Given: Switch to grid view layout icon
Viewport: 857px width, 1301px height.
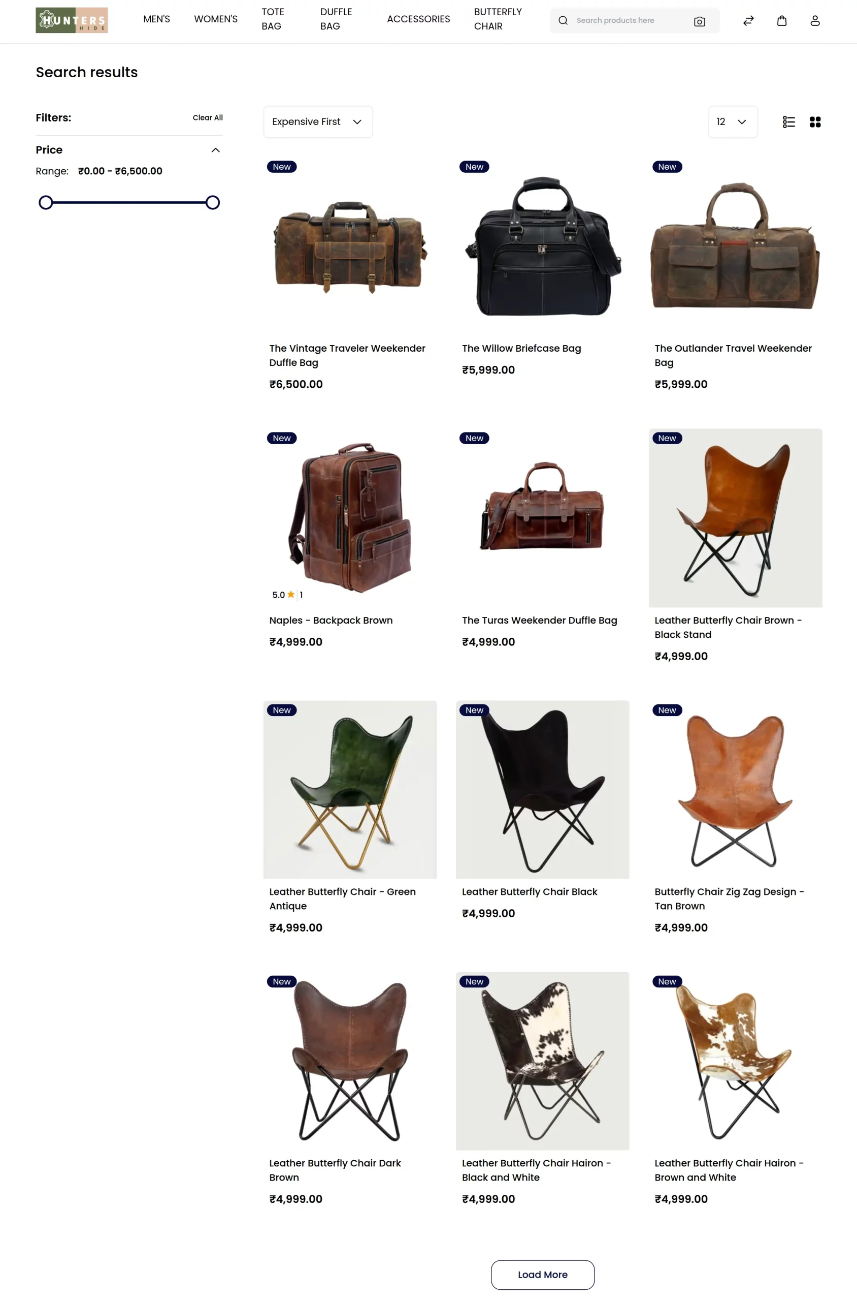Looking at the screenshot, I should click(815, 122).
